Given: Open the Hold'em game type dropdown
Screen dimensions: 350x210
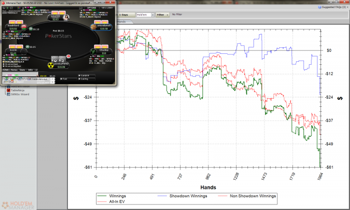Looking at the screenshot, I should click(x=153, y=15).
